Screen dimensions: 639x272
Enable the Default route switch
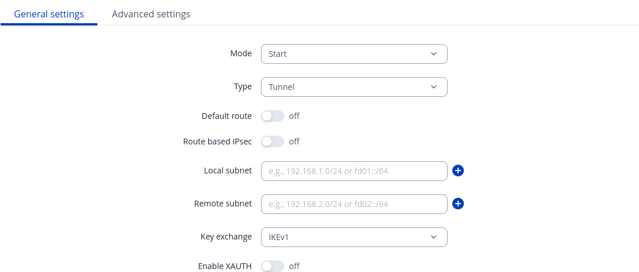point(272,116)
